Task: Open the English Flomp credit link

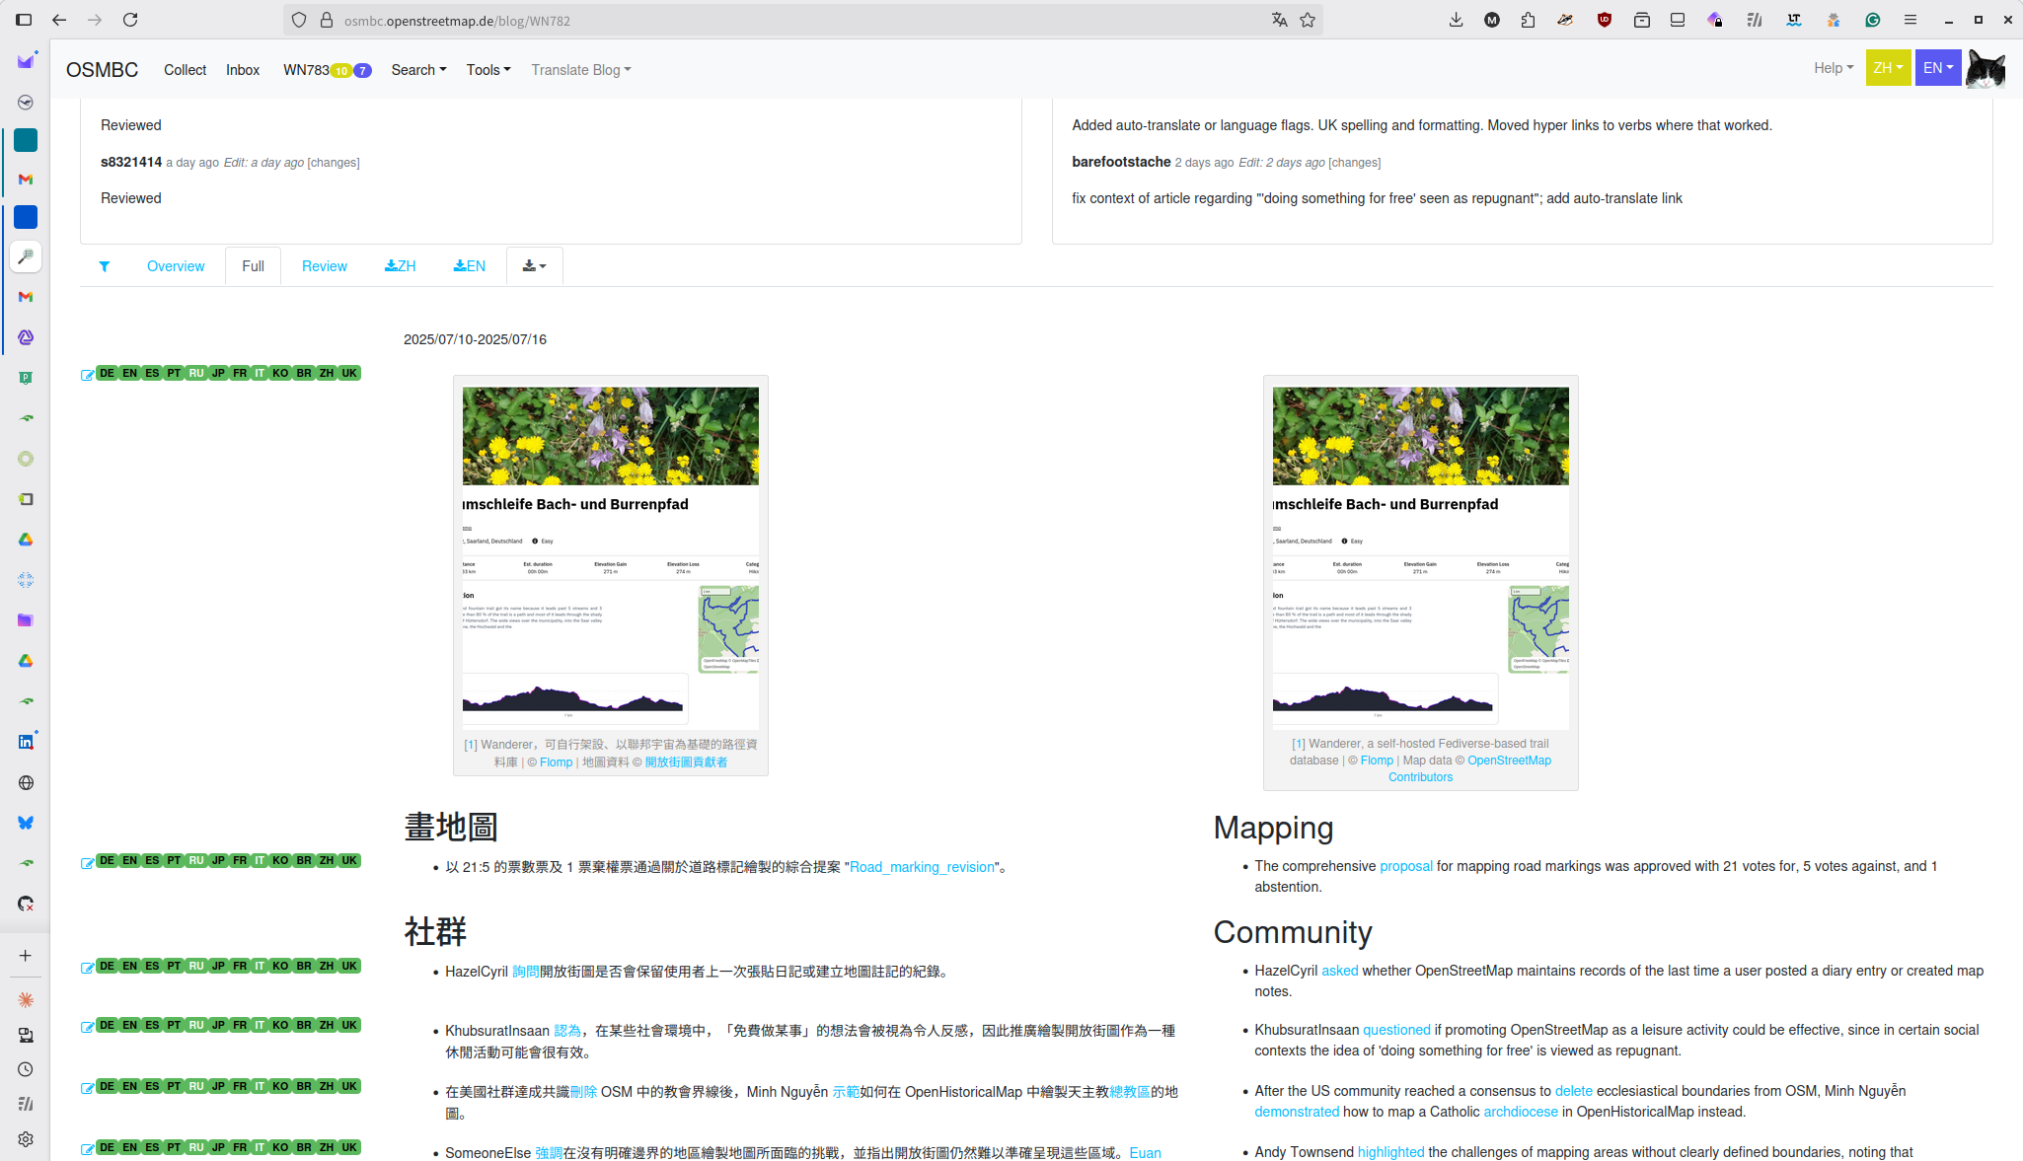Action: 1377,761
